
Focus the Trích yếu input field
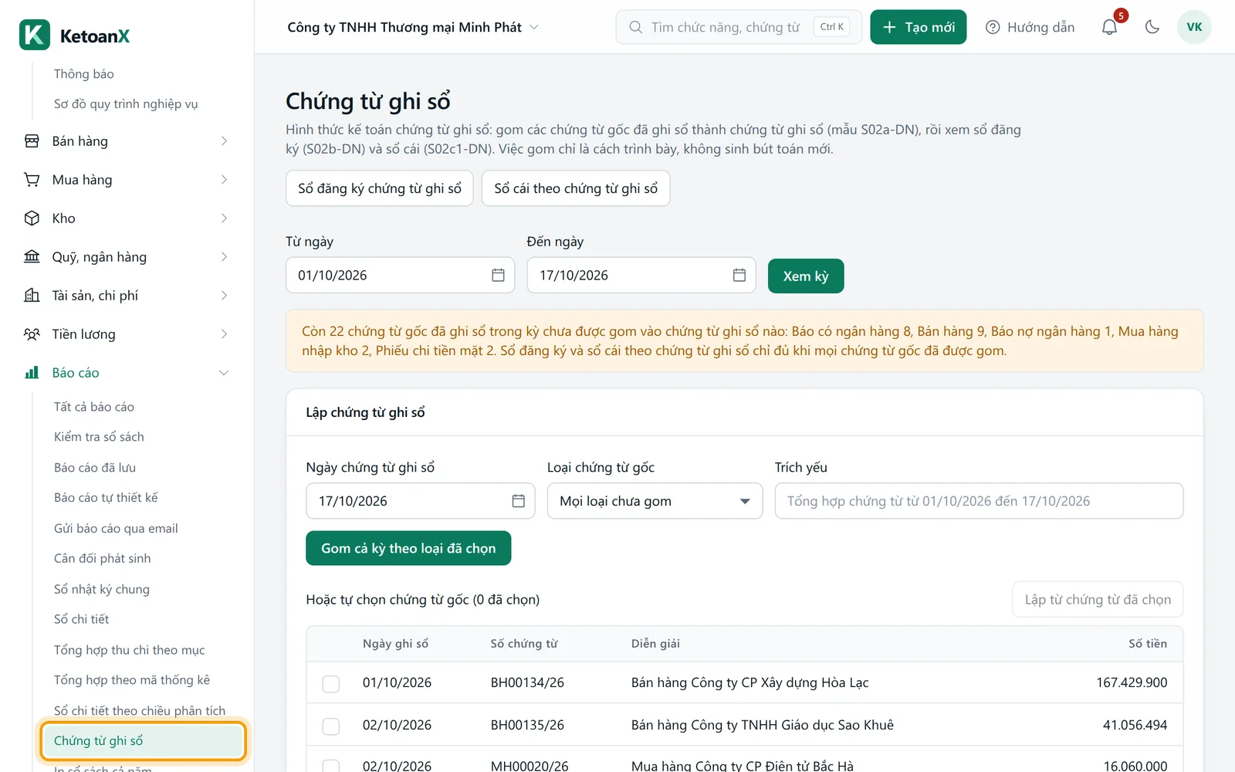tap(979, 501)
